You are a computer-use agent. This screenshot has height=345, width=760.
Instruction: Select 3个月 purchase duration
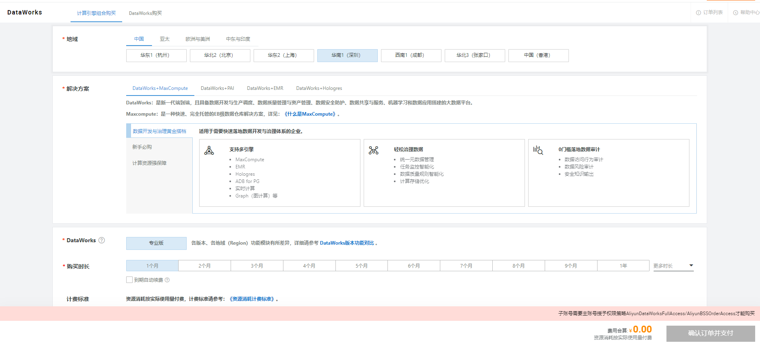click(257, 266)
